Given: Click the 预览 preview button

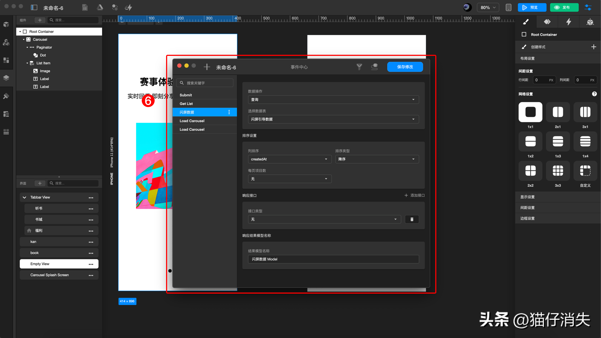Looking at the screenshot, I should point(532,7).
